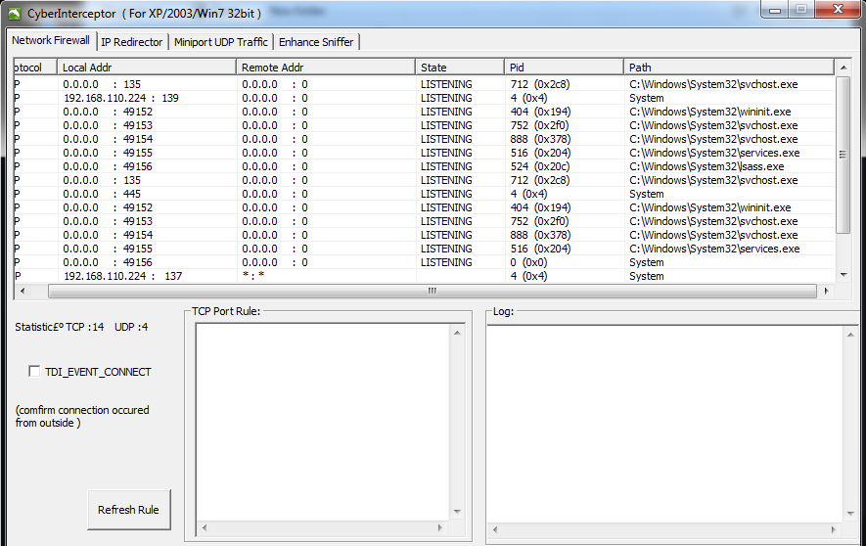Switch to the Network Firewall tab

point(51,40)
